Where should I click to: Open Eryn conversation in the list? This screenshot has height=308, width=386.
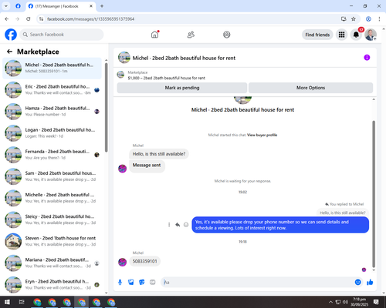tap(52, 284)
